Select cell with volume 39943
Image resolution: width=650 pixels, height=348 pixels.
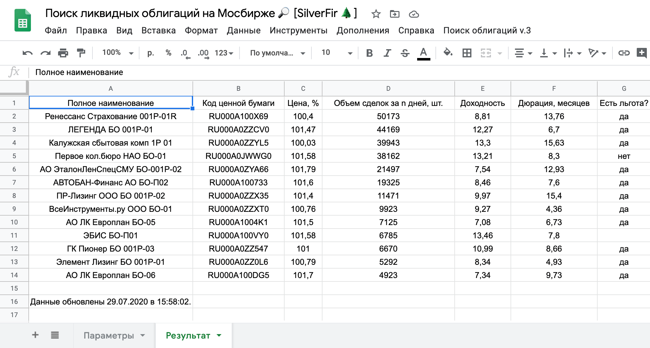(x=388, y=143)
